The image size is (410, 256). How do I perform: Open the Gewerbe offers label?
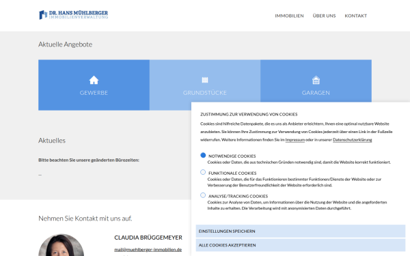pyautogui.click(x=94, y=93)
